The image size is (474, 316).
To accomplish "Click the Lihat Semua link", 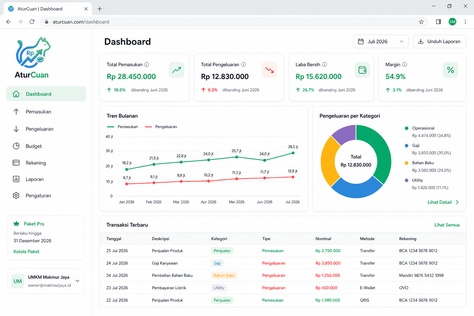I will (x=447, y=225).
